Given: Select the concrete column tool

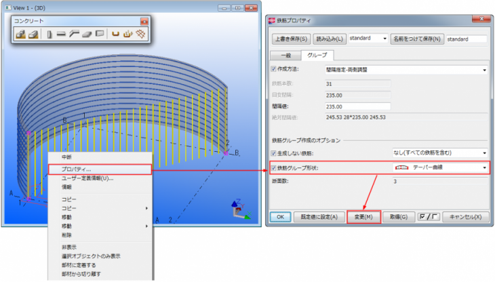Looking at the screenshot, I should (49, 34).
